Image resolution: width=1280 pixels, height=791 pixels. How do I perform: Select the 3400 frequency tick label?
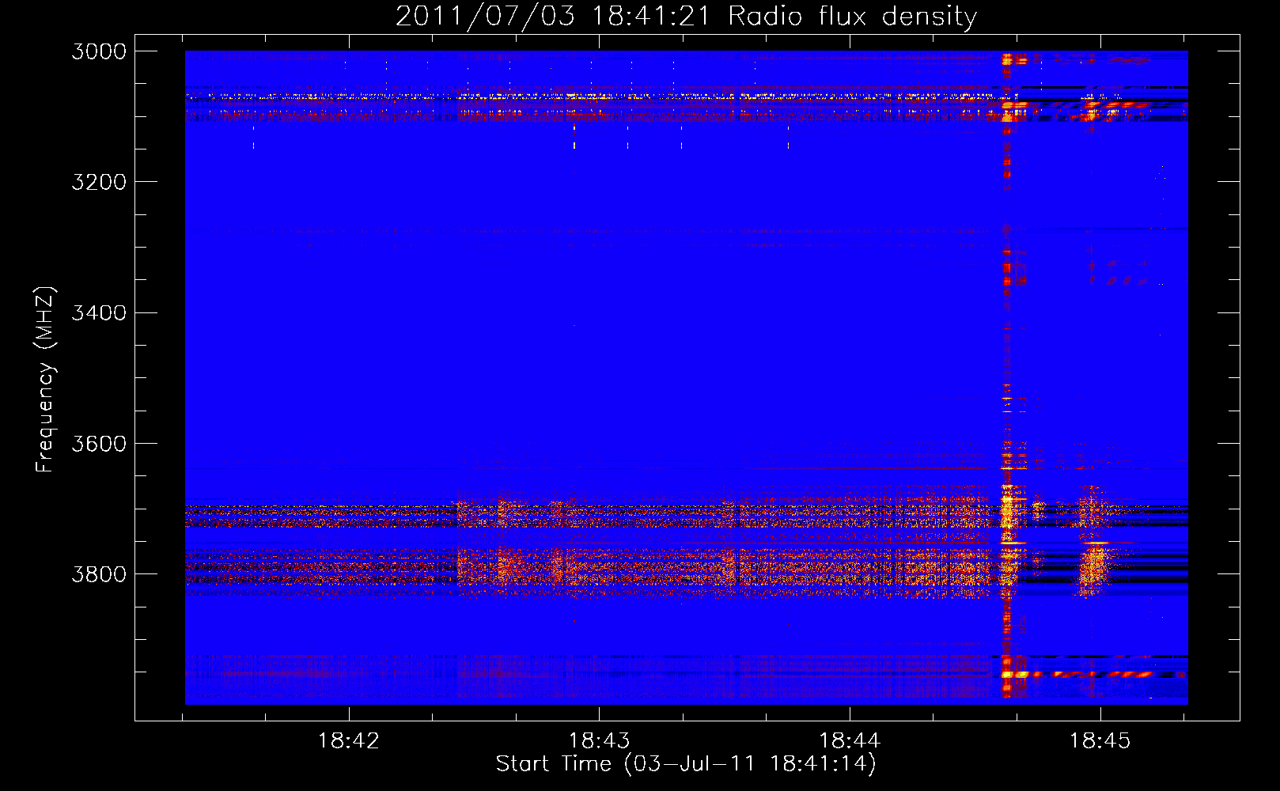tap(99, 313)
